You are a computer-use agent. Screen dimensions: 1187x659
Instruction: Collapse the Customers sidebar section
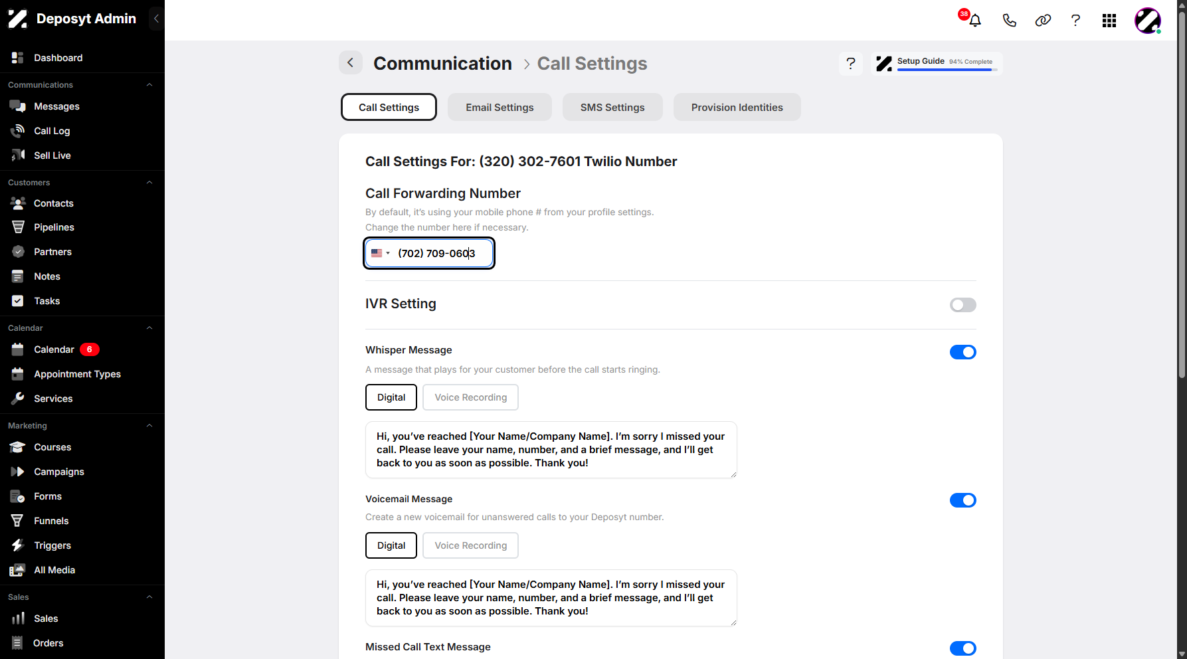tap(149, 183)
